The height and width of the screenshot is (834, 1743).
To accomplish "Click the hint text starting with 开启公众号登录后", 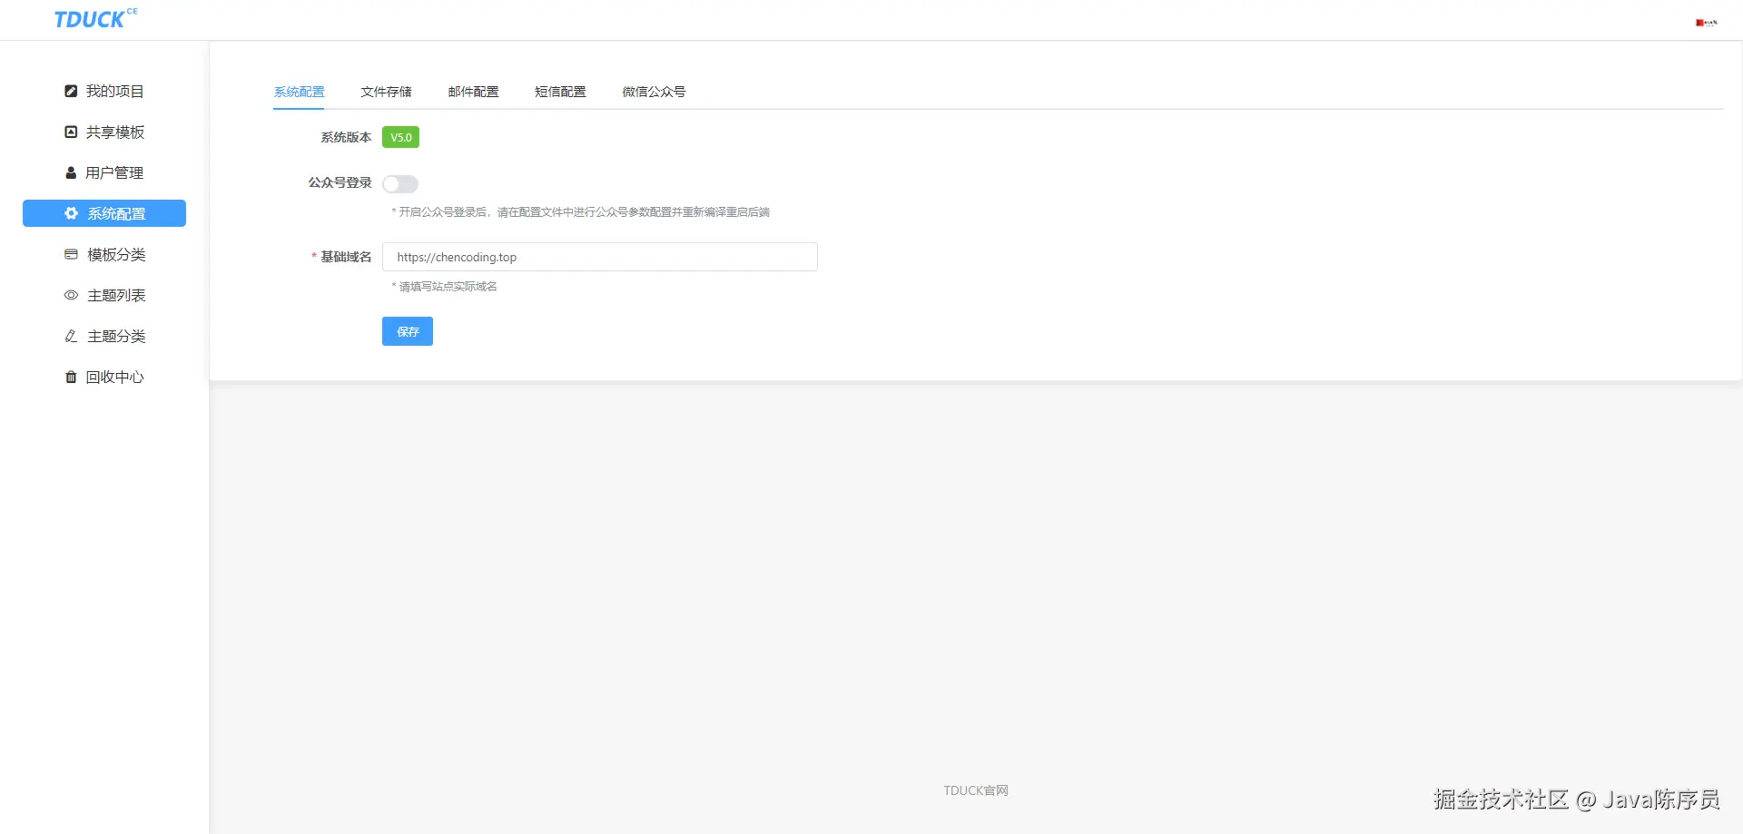I will click(x=581, y=212).
